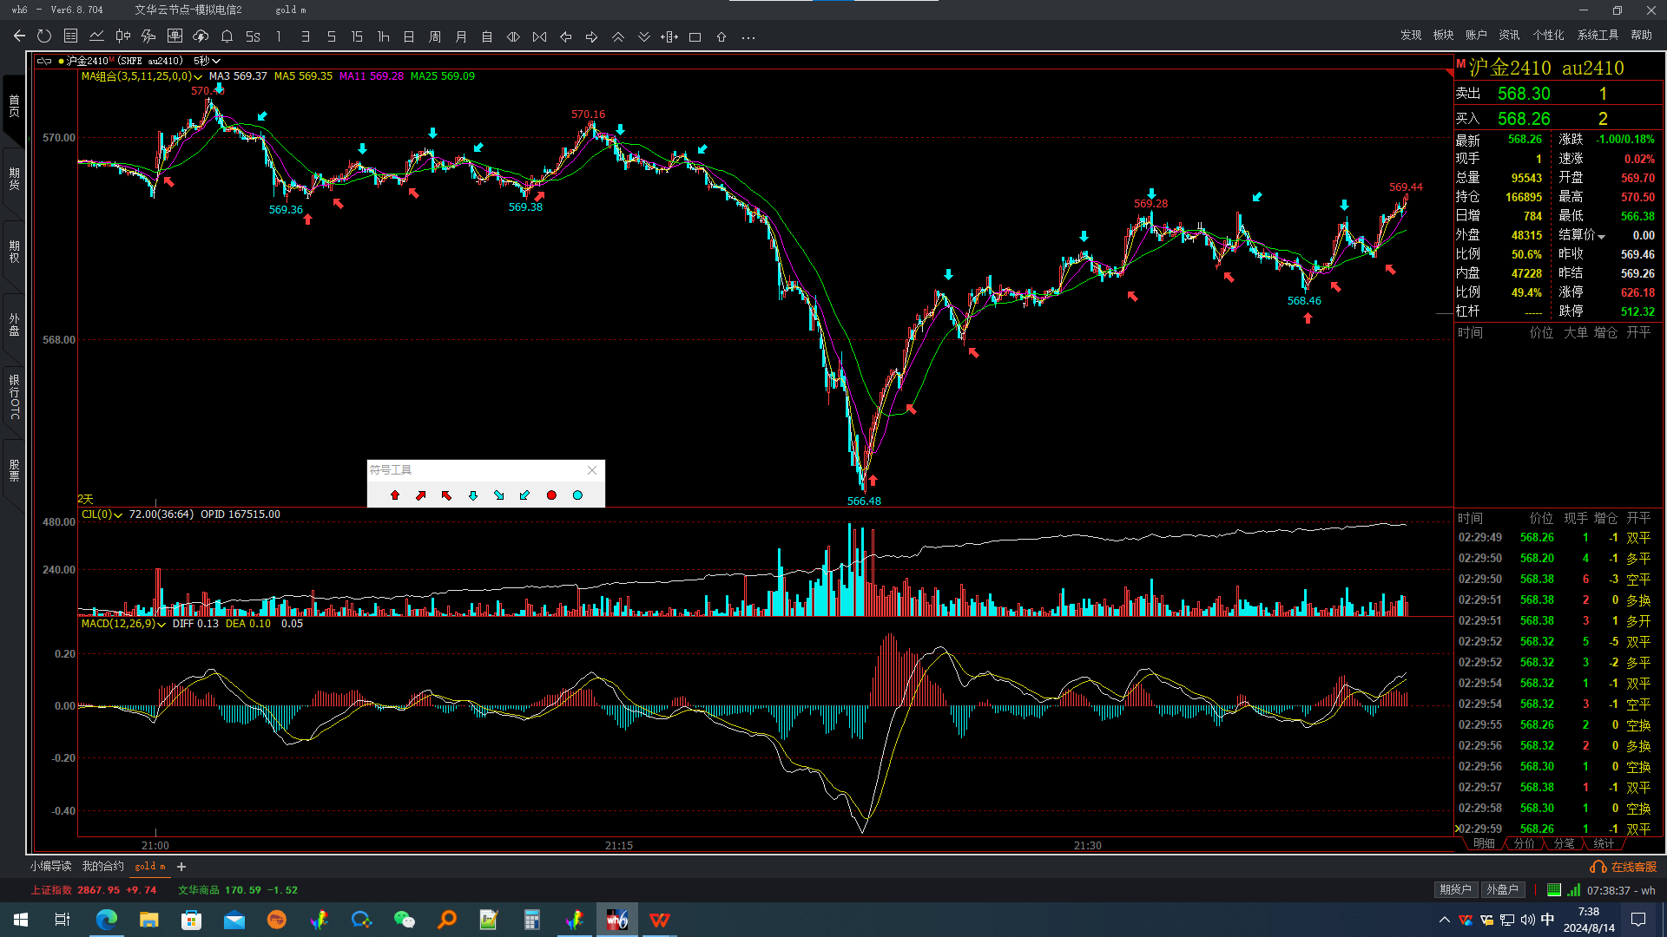1667x937 pixels.
Task: Pick the cyan down arrow symbol
Action: (473, 495)
